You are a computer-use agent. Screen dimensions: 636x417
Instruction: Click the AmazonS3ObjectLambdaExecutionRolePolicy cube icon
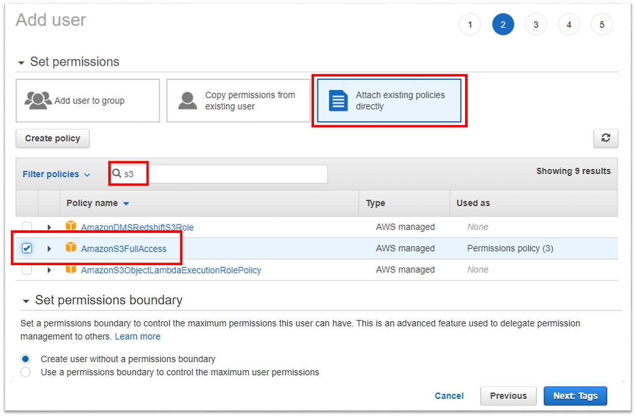click(x=71, y=270)
